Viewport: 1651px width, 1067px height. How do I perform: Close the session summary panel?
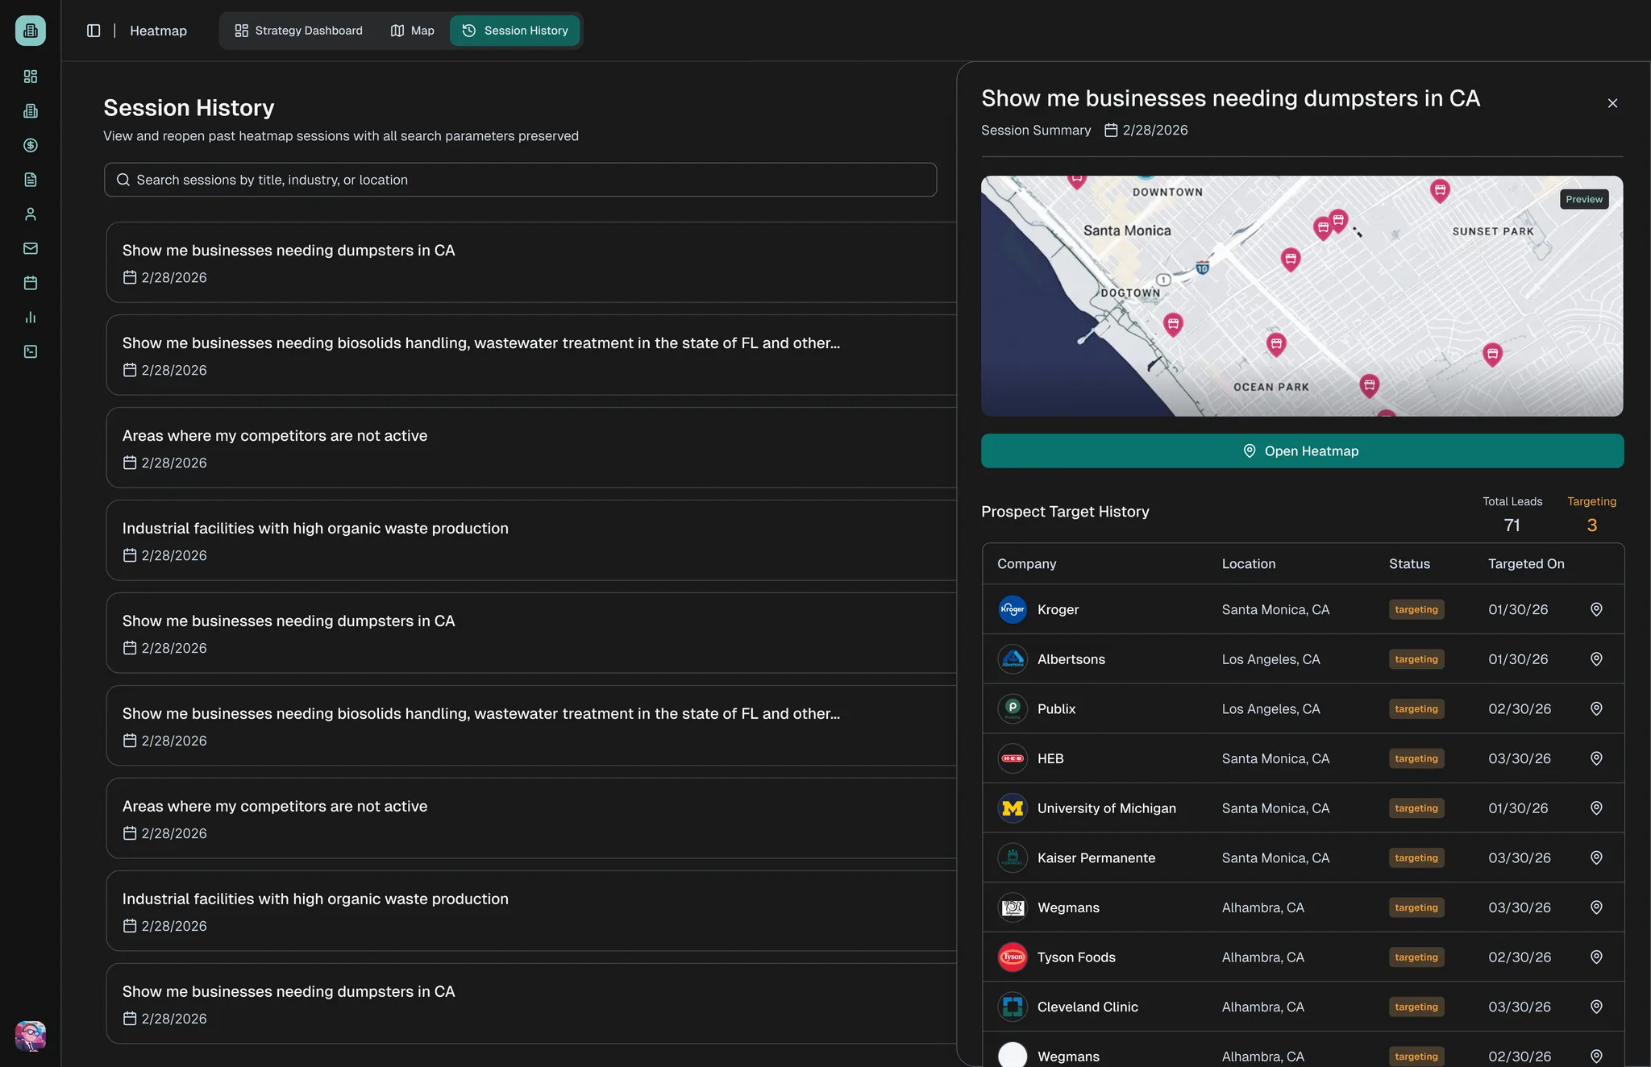1612,103
